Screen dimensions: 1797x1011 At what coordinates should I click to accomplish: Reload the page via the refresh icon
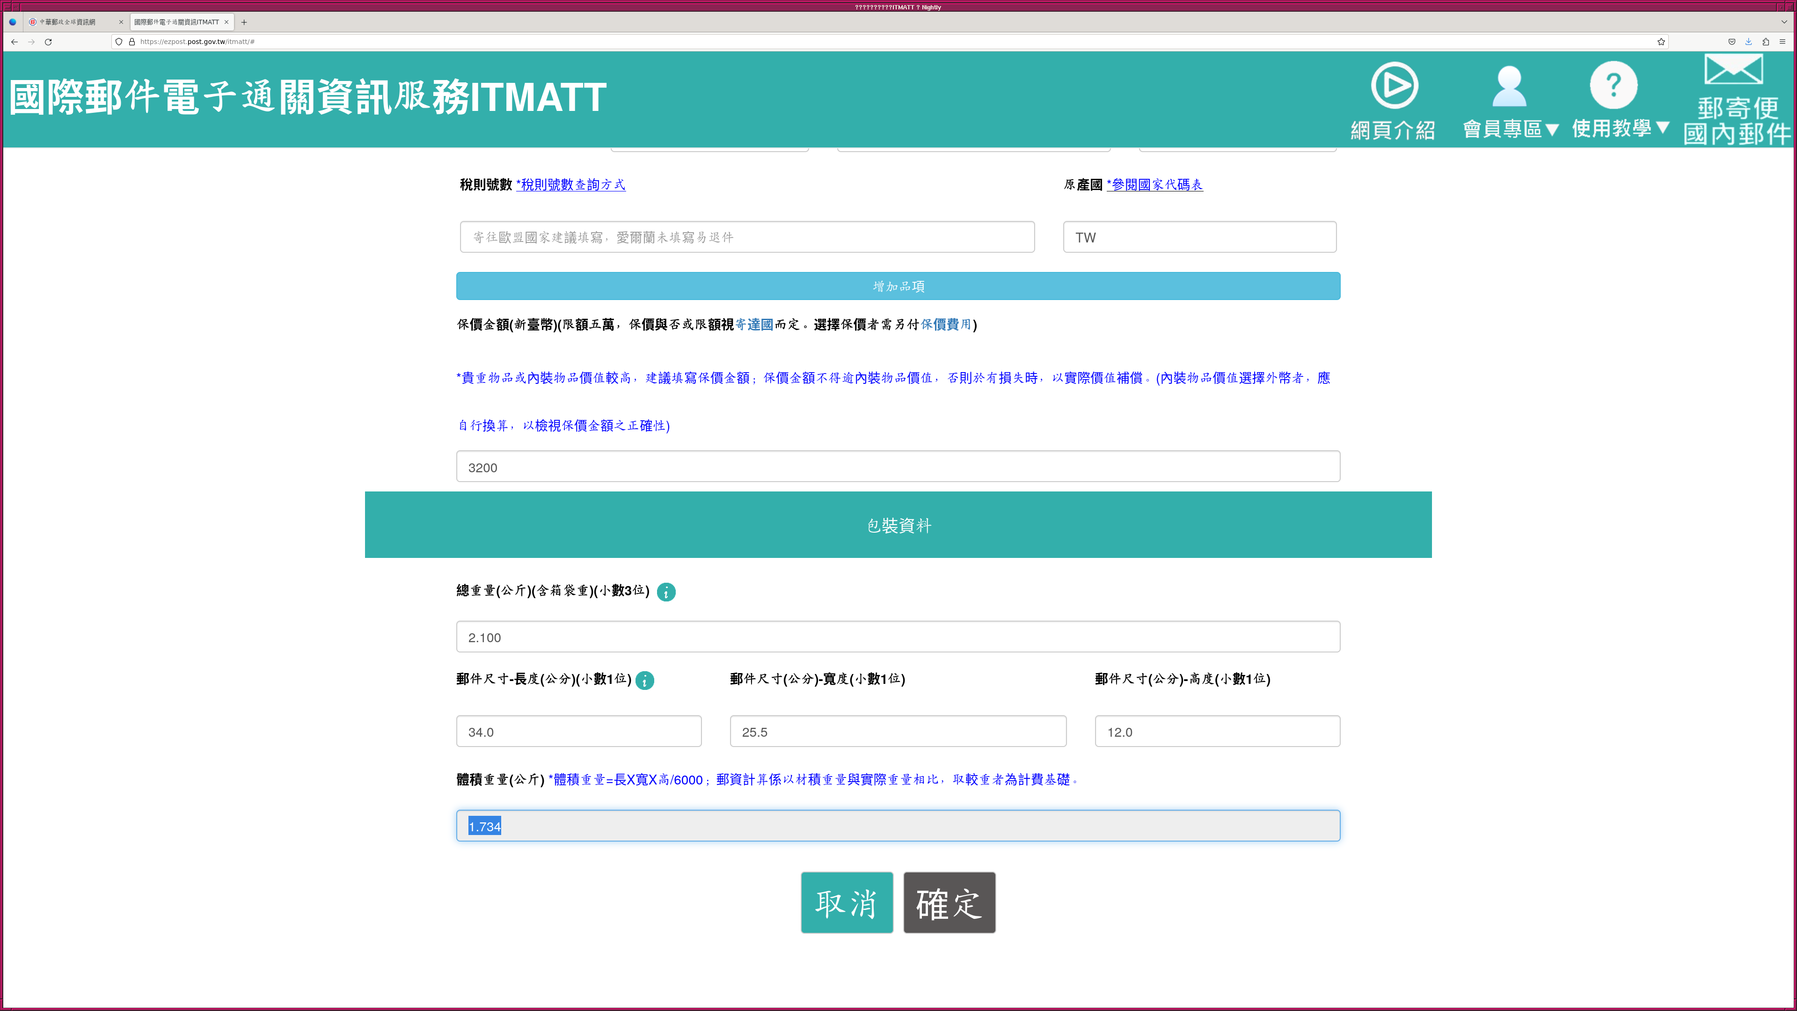(x=48, y=42)
